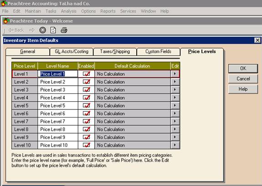Open the Reports menu

tap(108, 11)
